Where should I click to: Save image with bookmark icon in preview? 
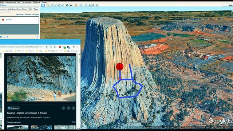click(68, 108)
